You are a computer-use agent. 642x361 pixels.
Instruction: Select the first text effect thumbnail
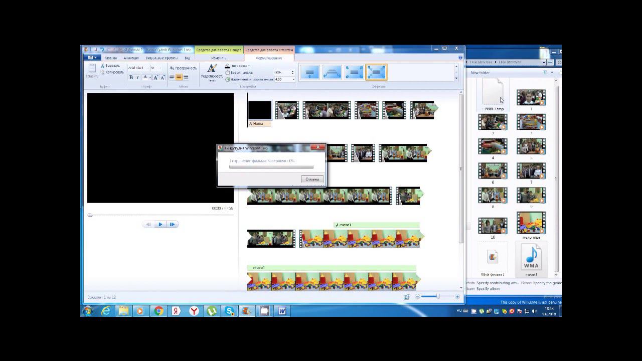tap(309, 72)
